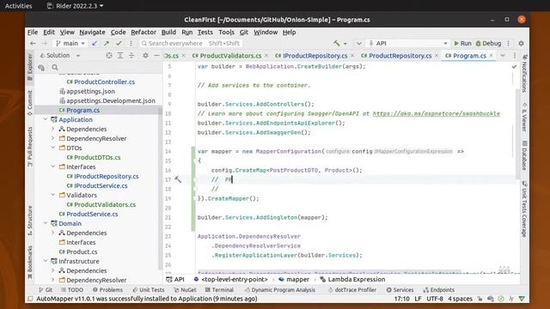
Task: Click Lambda Expression breadcrumb
Action: [x=352, y=279]
